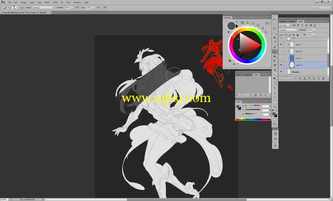Select the Lasso tool

275,28
